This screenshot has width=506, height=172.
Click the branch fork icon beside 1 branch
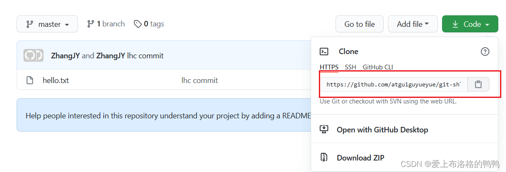[x=91, y=24]
